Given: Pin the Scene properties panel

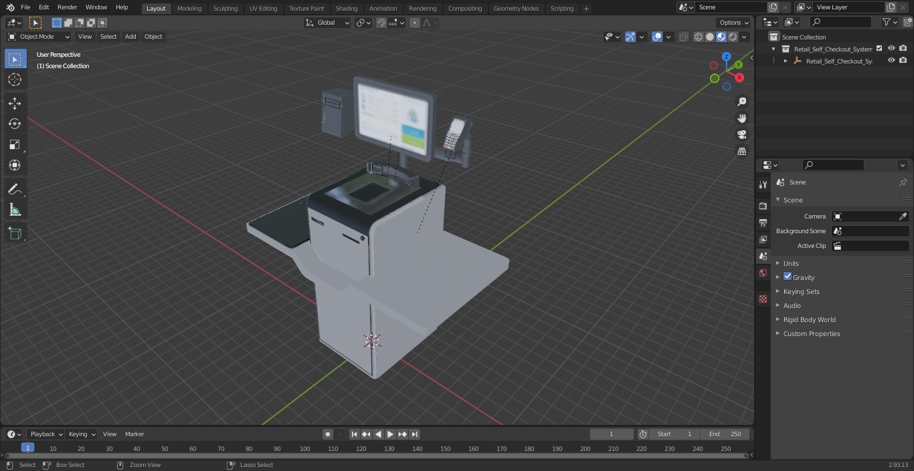Looking at the screenshot, I should [x=903, y=182].
